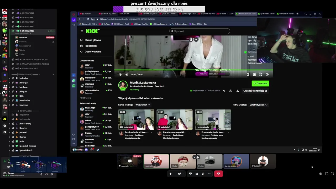This screenshot has width=336, height=189.
Task: Open the Kick hamburger menu
Action: click(x=82, y=31)
